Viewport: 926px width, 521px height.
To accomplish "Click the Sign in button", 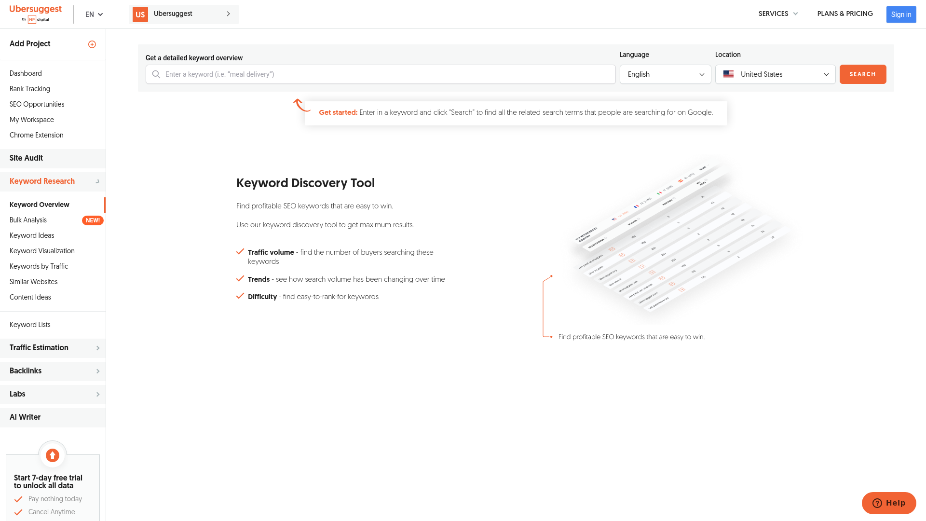I will coord(901,14).
